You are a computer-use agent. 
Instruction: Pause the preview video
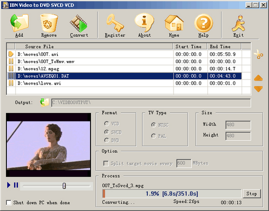[x=16, y=185]
